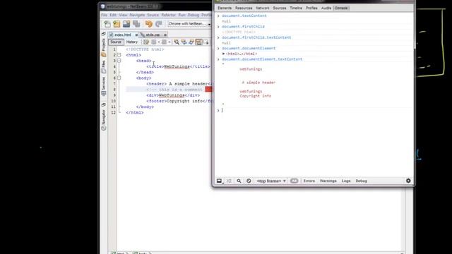Click the show console drawer icon
This screenshot has height=254, width=452.
(x=229, y=181)
